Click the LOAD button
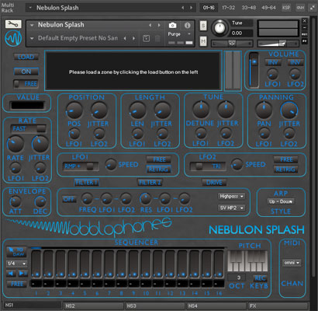This screenshot has height=311, width=318. 26,57
